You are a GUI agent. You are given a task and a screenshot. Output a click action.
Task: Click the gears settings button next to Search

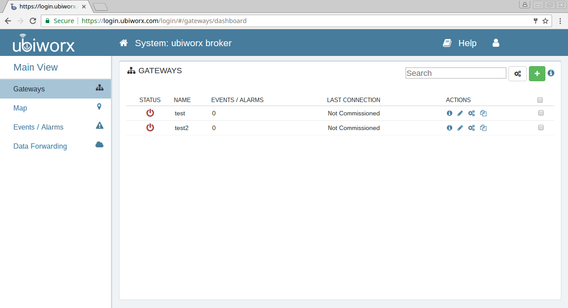[517, 74]
